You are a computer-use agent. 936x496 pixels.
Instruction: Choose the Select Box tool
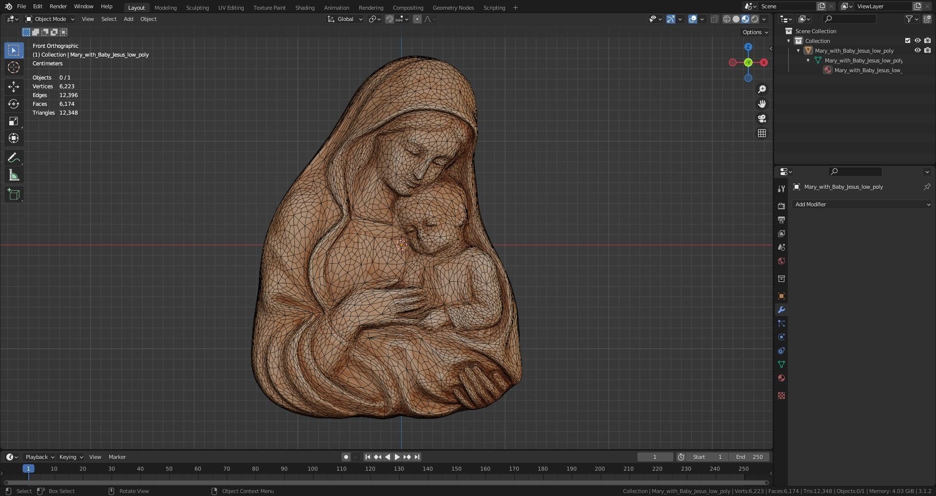pyautogui.click(x=14, y=50)
